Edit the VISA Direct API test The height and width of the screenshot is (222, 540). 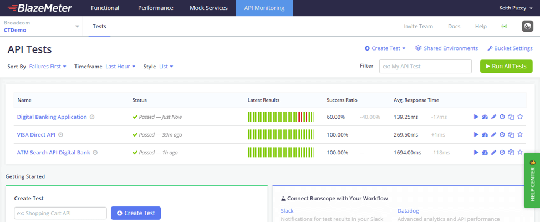click(493, 134)
